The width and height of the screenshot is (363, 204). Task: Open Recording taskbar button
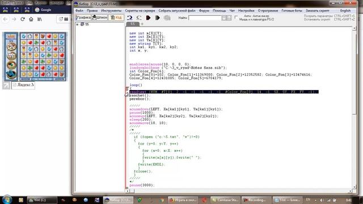256,200
